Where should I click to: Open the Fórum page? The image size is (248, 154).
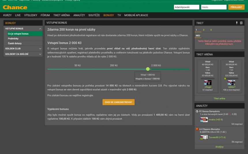click(x=45, y=15)
